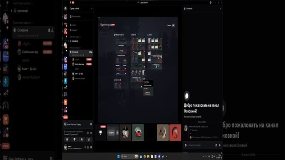Open the Grand Theft Auto V Legacy activity
Image resolution: width=285 pixels, height=160 pixels.
coord(74,124)
